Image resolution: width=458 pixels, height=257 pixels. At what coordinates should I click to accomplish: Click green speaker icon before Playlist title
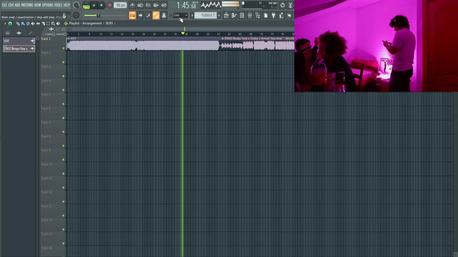[66, 24]
